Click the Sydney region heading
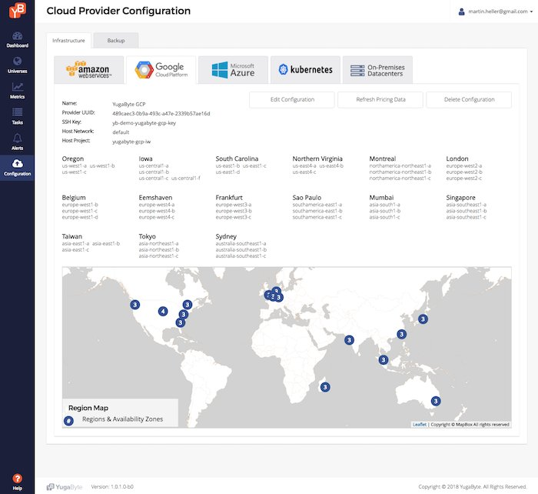538x494 pixels. click(226, 236)
